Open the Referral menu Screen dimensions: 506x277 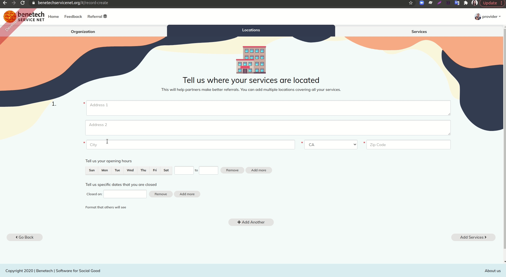[97, 16]
